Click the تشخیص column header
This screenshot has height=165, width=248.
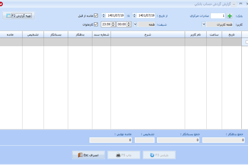(33, 35)
